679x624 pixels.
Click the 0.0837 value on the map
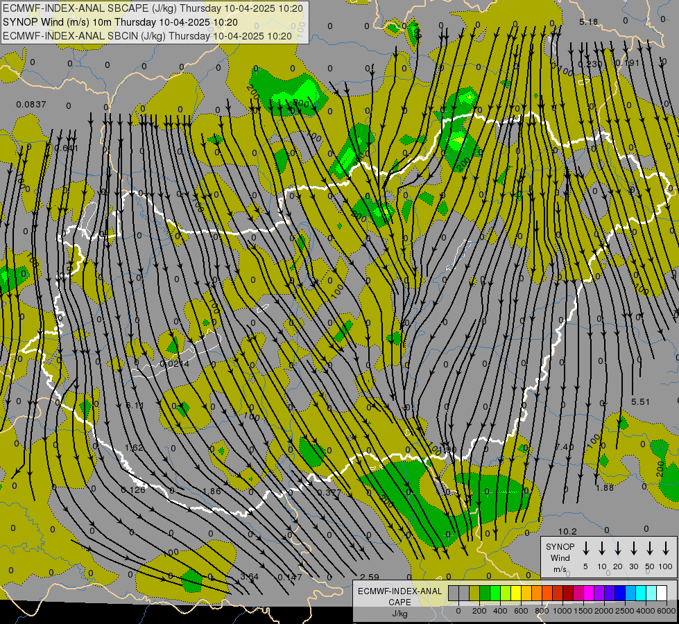(x=31, y=105)
